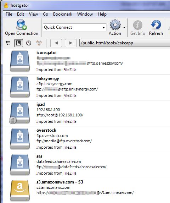
Task: Open the Bookmark menu
Action: pyautogui.click(x=63, y=14)
